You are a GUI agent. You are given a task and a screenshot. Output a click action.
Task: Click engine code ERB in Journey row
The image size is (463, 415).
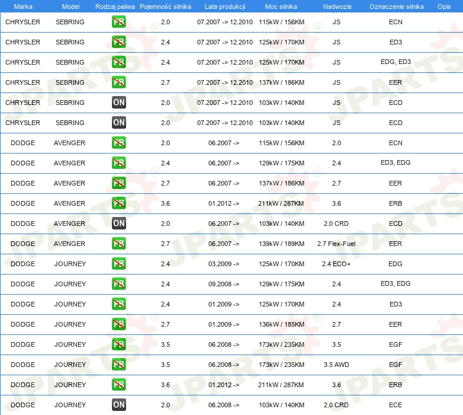[x=396, y=385]
